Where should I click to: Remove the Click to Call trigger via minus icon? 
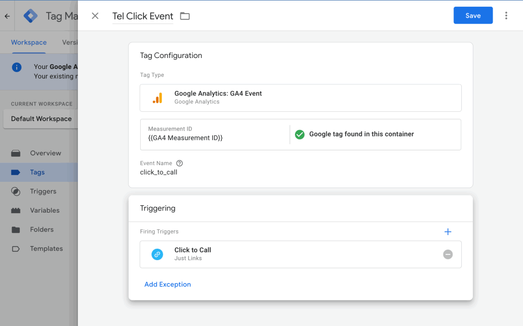point(448,254)
